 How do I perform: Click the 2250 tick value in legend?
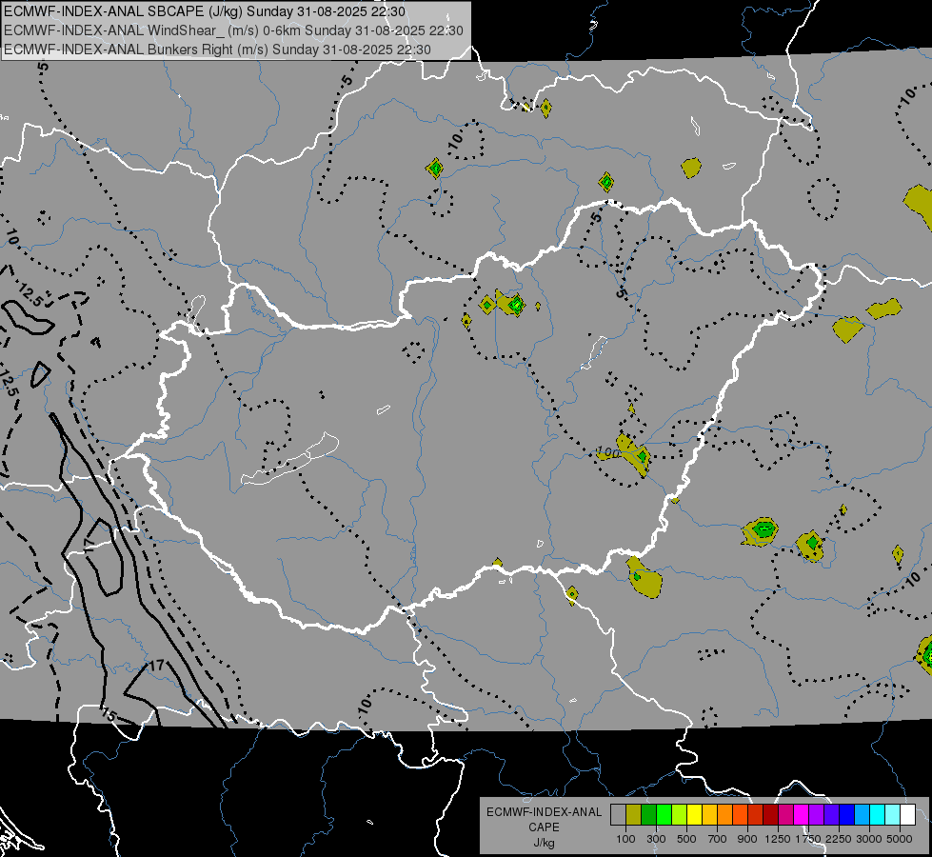(839, 839)
